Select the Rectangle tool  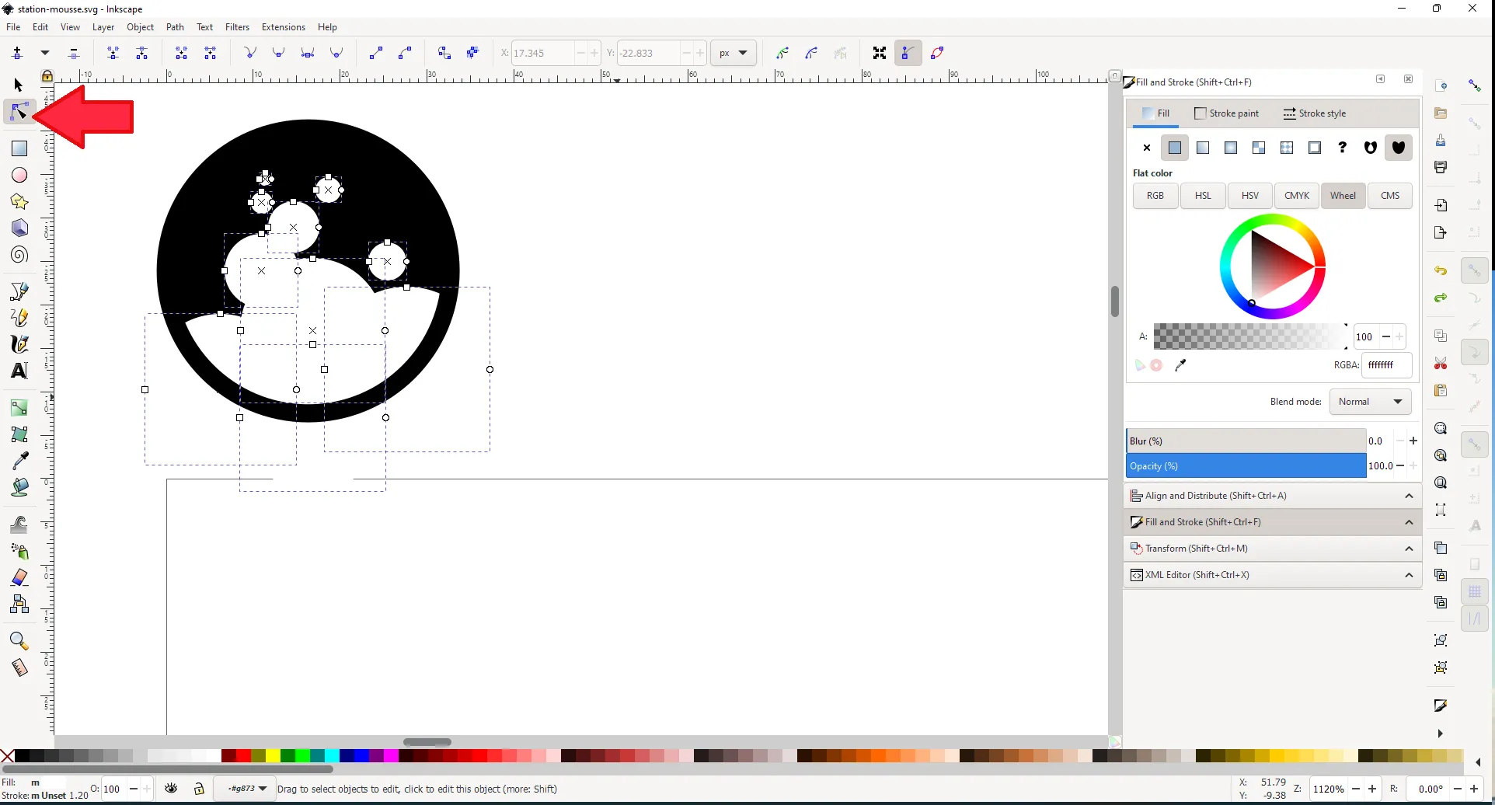click(19, 148)
